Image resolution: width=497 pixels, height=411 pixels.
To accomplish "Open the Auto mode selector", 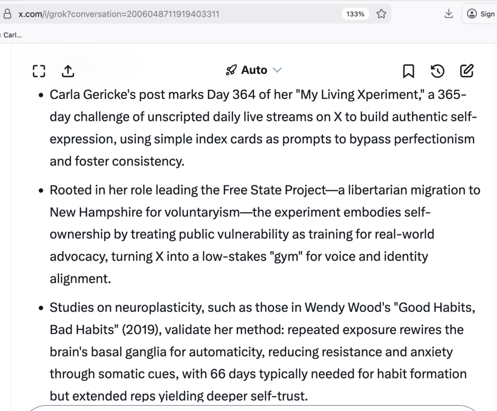I will click(x=254, y=70).
